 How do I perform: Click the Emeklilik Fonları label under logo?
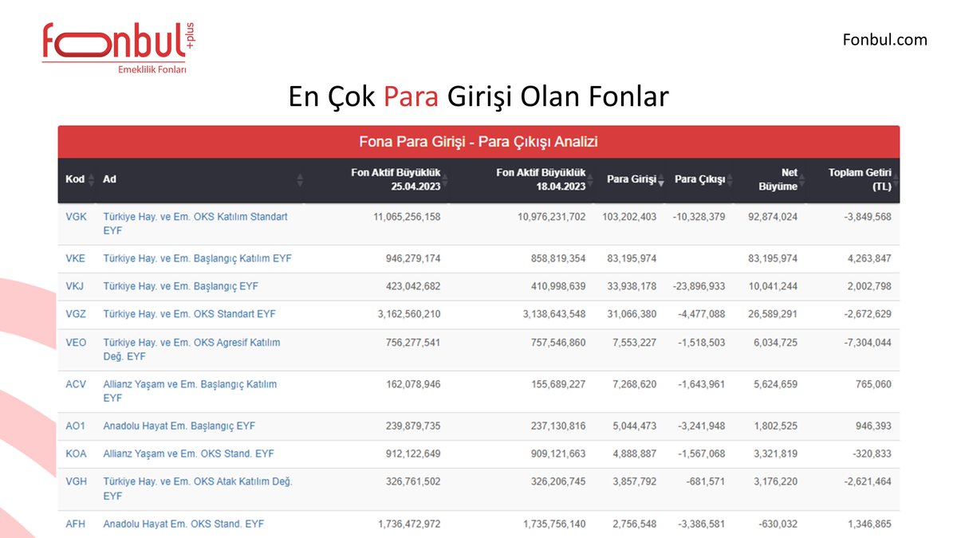(152, 70)
